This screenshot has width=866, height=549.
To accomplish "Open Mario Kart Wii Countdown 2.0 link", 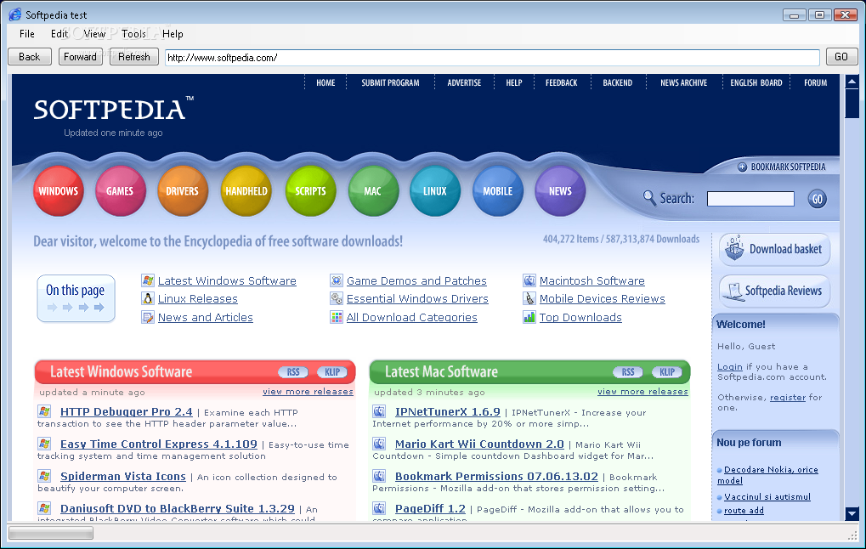I will pyautogui.click(x=479, y=444).
